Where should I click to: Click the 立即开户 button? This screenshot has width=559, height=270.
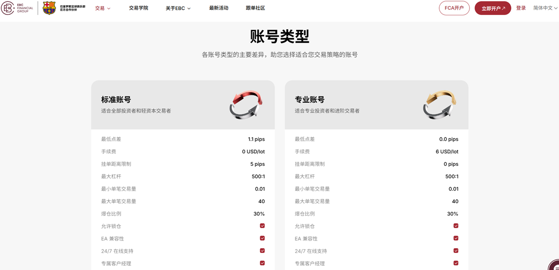pos(493,8)
